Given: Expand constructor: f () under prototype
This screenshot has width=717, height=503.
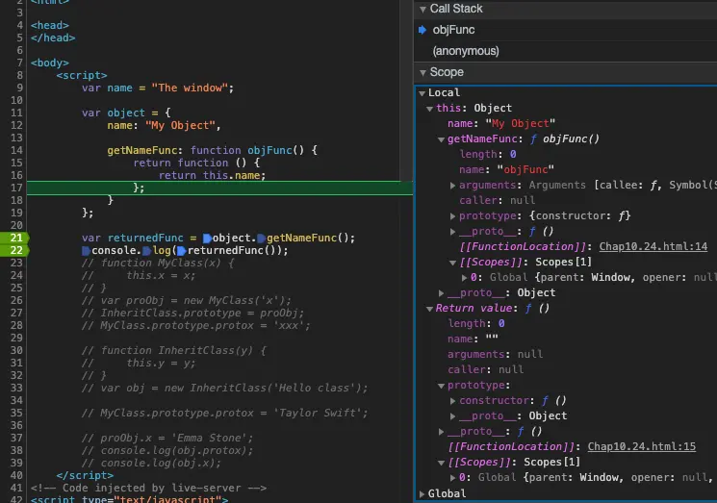Looking at the screenshot, I should [452, 401].
